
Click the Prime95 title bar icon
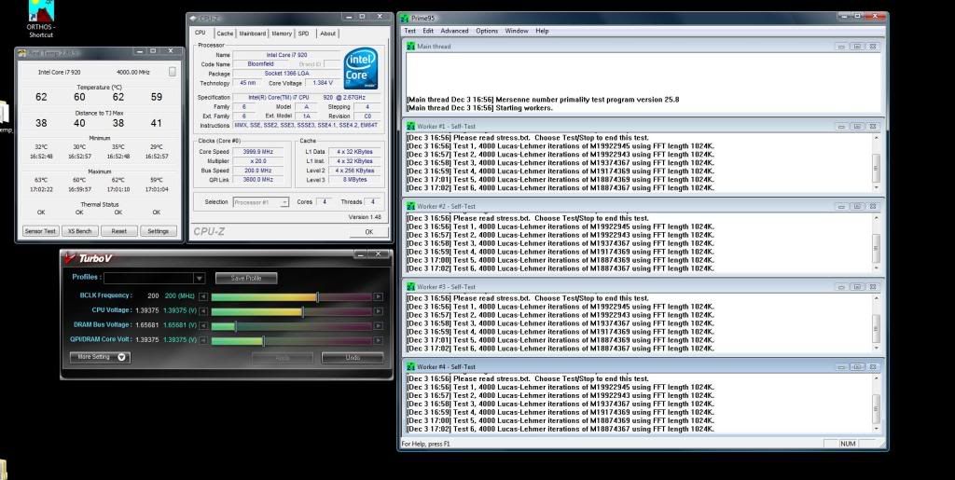(405, 19)
